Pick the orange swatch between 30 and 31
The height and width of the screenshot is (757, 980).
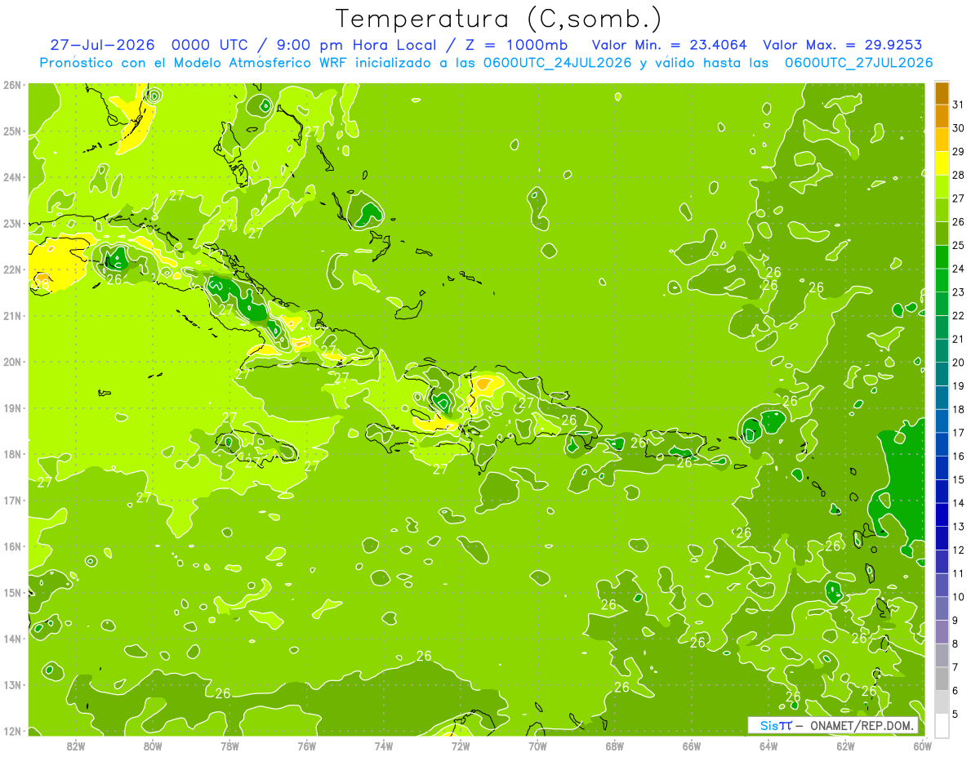[x=942, y=117]
